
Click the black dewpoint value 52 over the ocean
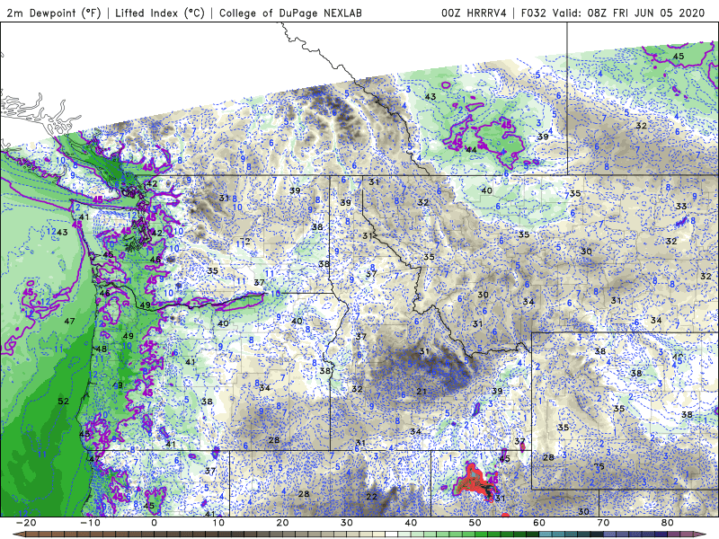(63, 401)
